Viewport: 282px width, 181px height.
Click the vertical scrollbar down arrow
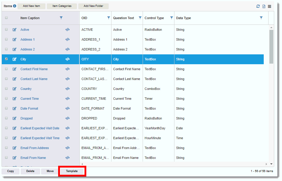click(x=271, y=164)
